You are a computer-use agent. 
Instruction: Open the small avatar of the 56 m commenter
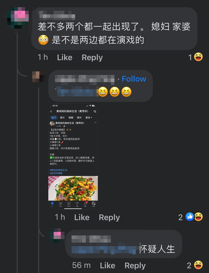[x=57, y=235]
